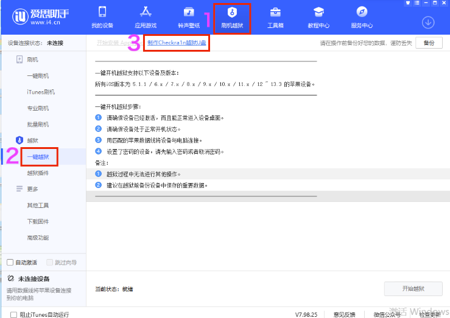Enable the 自动激活 checkbox
The width and height of the screenshot is (450, 318).
[x=10, y=262]
